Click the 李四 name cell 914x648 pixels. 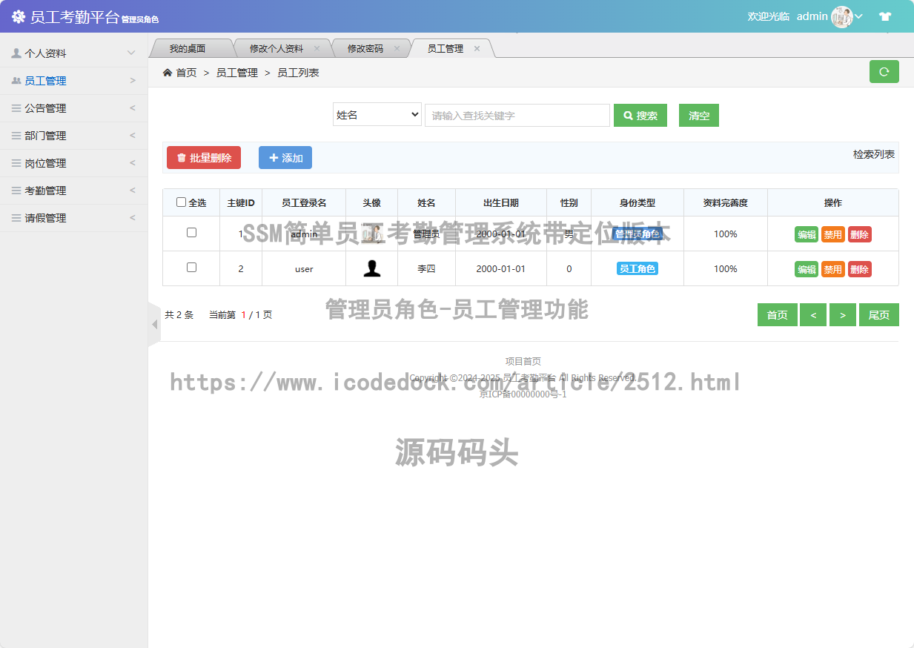click(426, 268)
